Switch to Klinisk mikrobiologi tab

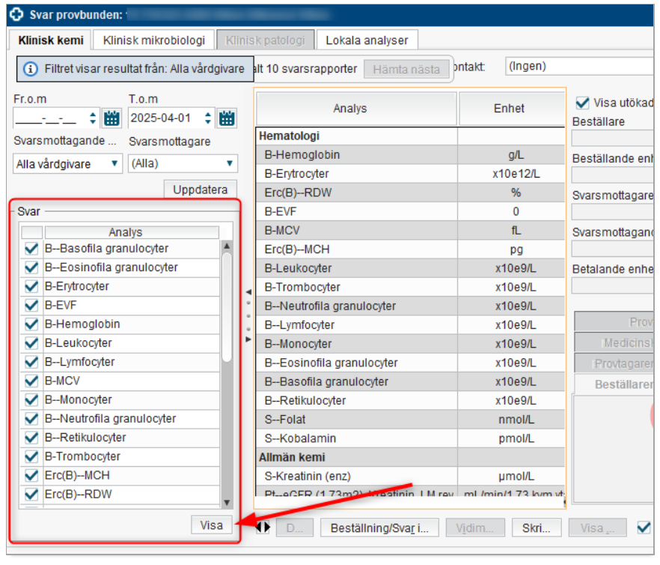pyautogui.click(x=153, y=40)
